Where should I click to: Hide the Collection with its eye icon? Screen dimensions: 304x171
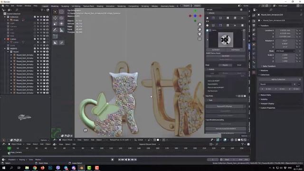click(x=41, y=17)
